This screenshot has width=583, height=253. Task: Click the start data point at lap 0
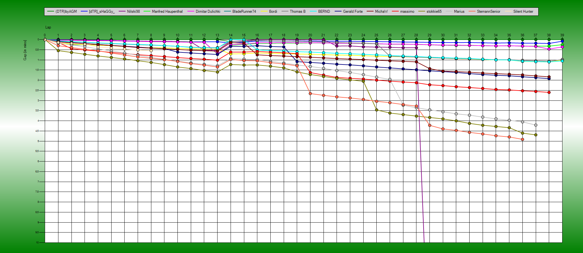click(45, 39)
